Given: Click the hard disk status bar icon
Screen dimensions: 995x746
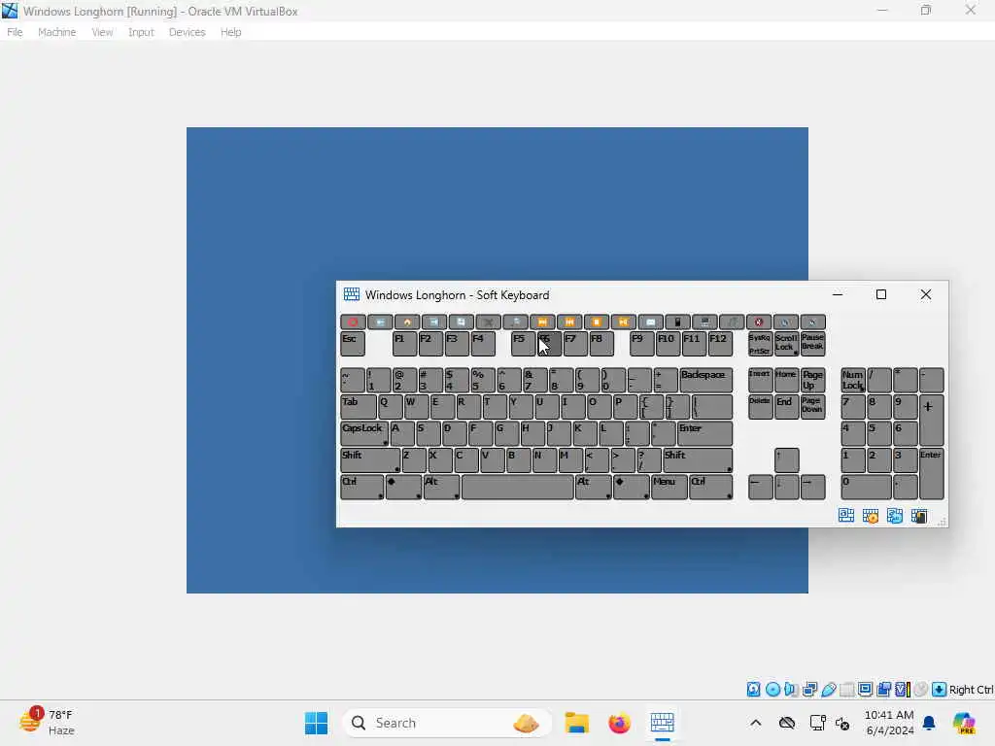Looking at the screenshot, I should coord(753,689).
